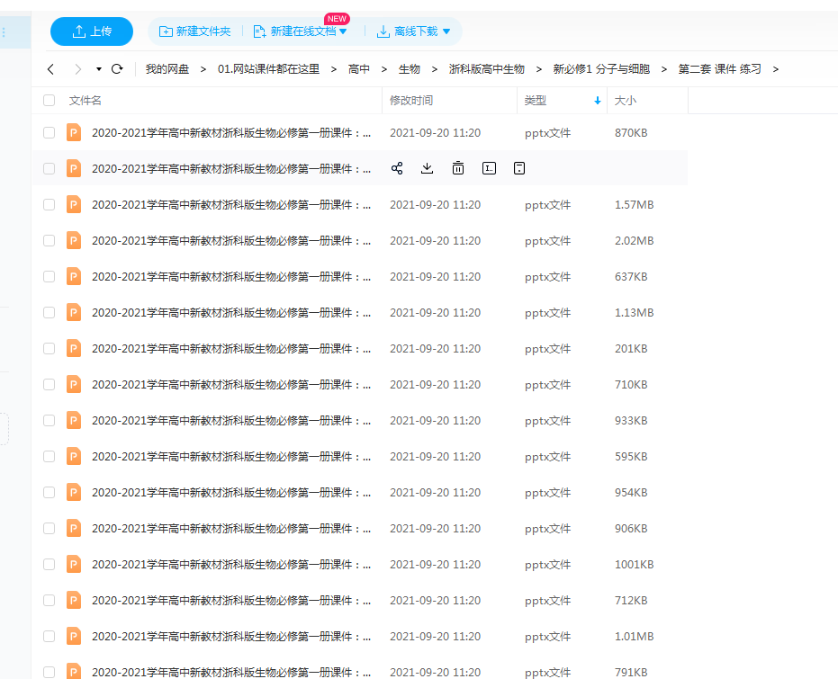
Task: Sort by 大小 column header
Action: coord(626,101)
